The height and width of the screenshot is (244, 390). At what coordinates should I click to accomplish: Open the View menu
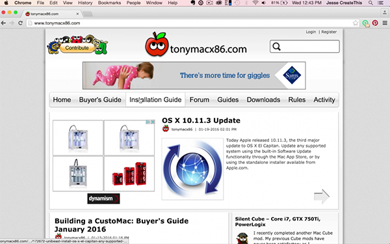click(68, 3)
